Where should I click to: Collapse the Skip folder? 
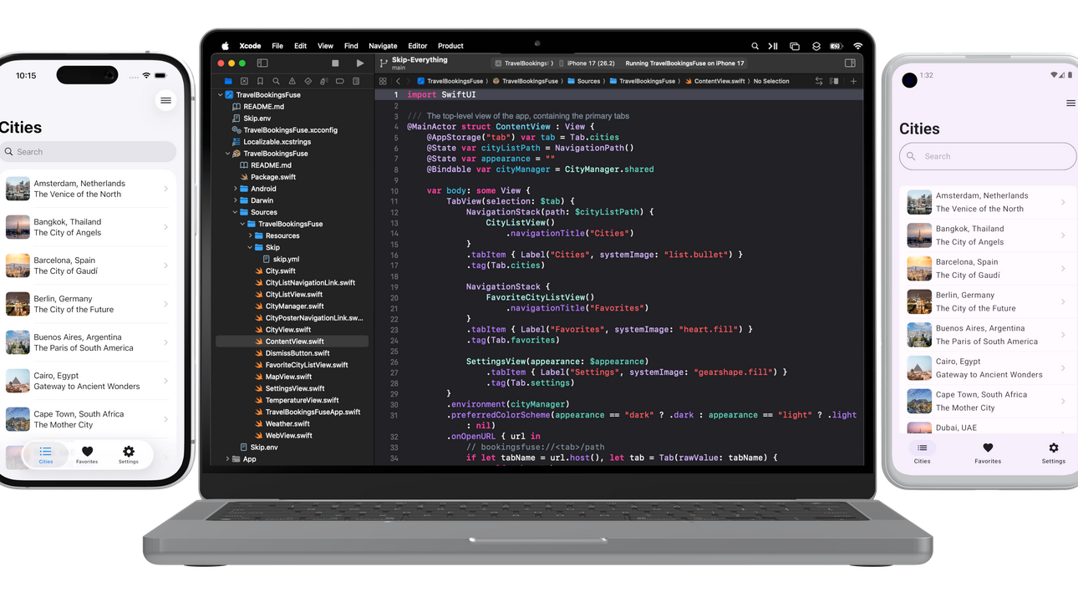tap(251, 248)
